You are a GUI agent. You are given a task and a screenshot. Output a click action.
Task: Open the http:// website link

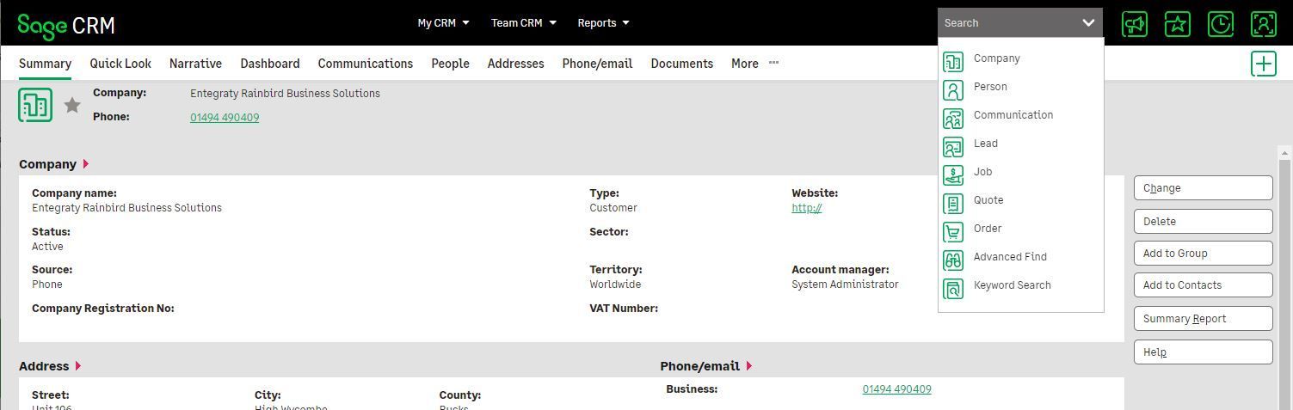pos(806,208)
